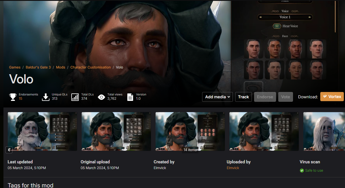Click the Endorse button
Viewport: 345px width, 188px height.
265,97
